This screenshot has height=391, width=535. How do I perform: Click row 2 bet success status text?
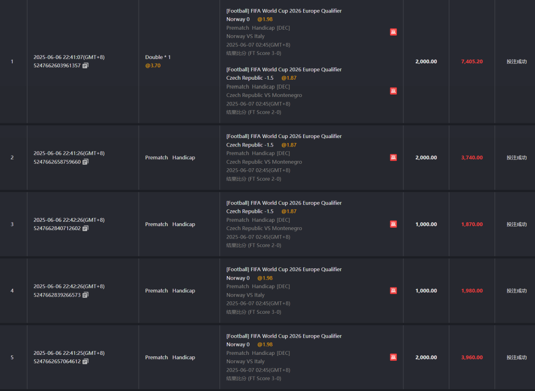coord(516,157)
